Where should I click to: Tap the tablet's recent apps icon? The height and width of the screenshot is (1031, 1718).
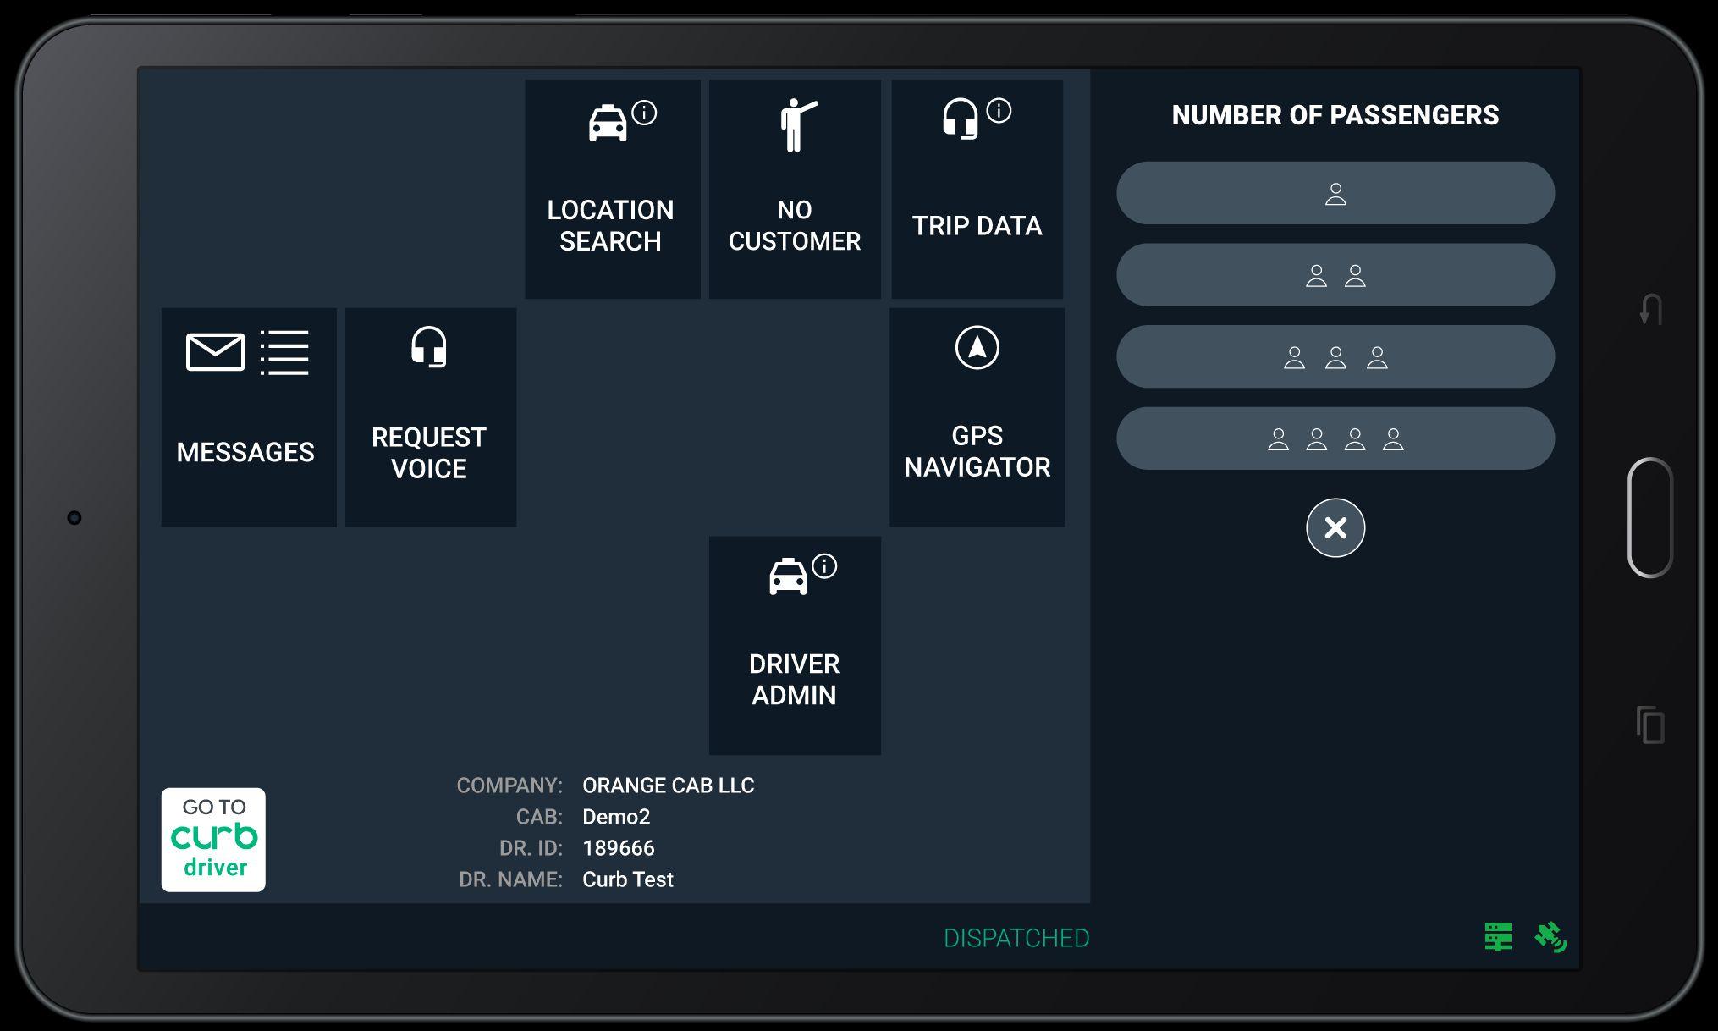point(1649,725)
